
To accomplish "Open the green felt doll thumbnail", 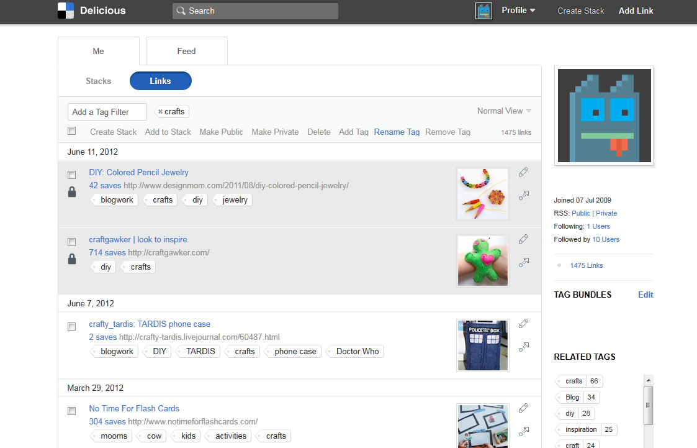I will coord(483,261).
